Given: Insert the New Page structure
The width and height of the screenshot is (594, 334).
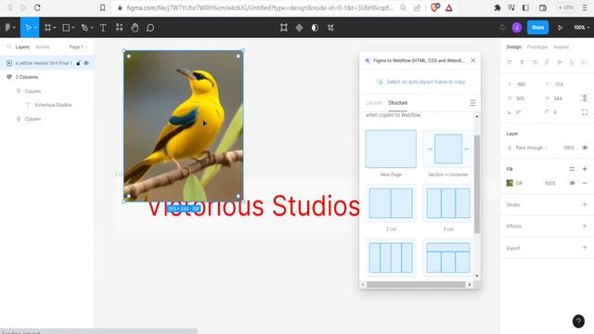Looking at the screenshot, I should coord(391,148).
